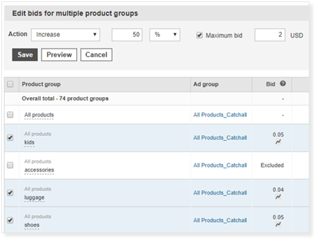Click the bid chart icon for shoes
The height and width of the screenshot is (239, 318).
[x=278, y=224]
